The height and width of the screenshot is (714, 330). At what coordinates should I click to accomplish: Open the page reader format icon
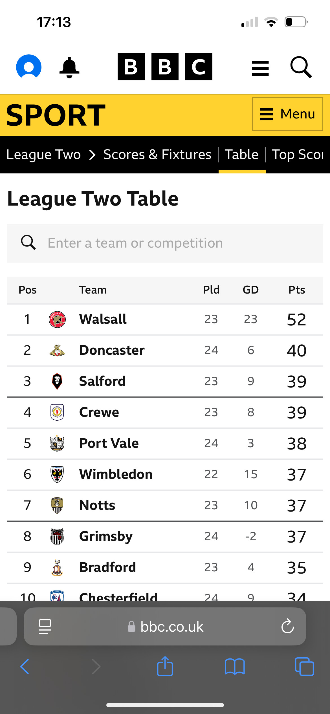45,627
